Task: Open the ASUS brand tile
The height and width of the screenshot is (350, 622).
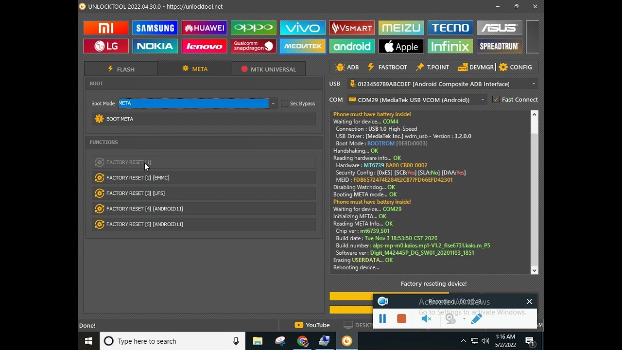Action: pyautogui.click(x=499, y=28)
